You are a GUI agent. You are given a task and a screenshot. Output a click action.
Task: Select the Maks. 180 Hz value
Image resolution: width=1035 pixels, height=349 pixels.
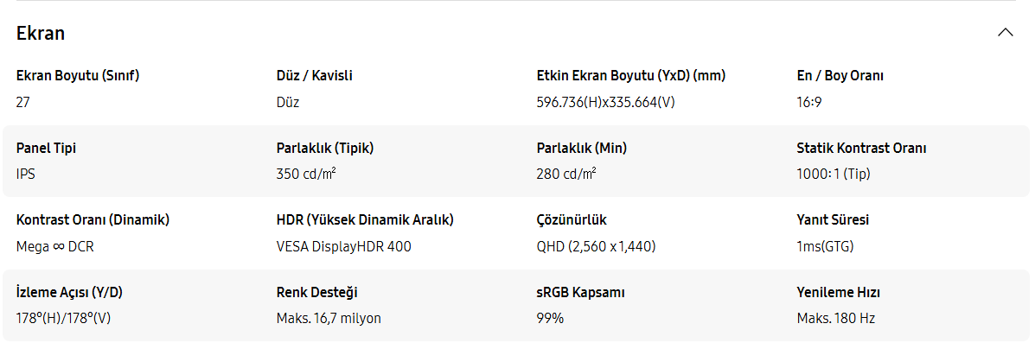coord(835,318)
